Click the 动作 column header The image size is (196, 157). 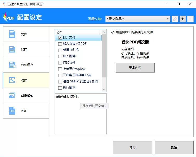[x=77, y=32]
